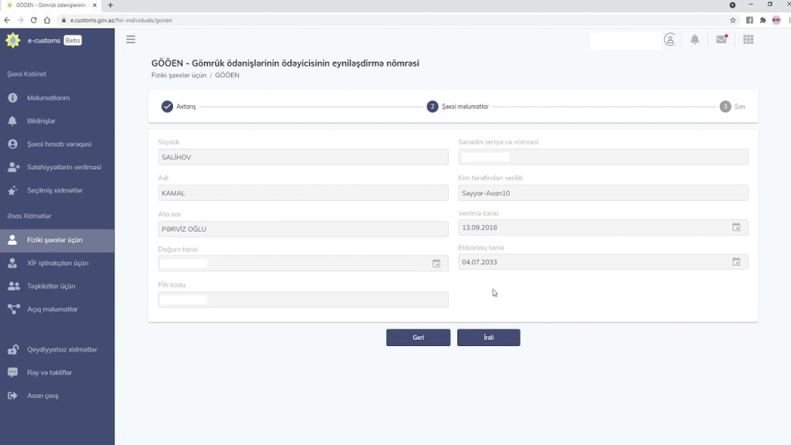Reload page with browser refresh button
This screenshot has width=791, height=445.
pyautogui.click(x=33, y=20)
